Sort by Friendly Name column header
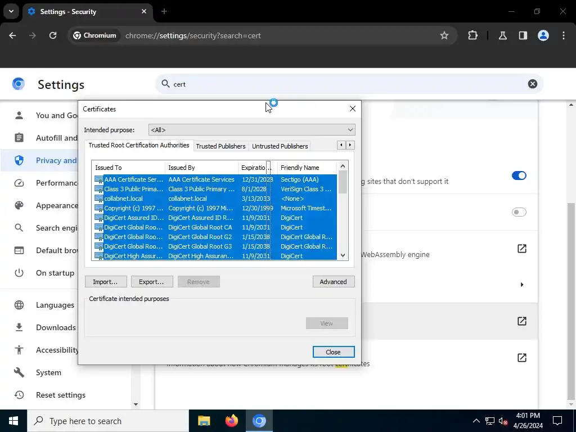 [307, 168]
